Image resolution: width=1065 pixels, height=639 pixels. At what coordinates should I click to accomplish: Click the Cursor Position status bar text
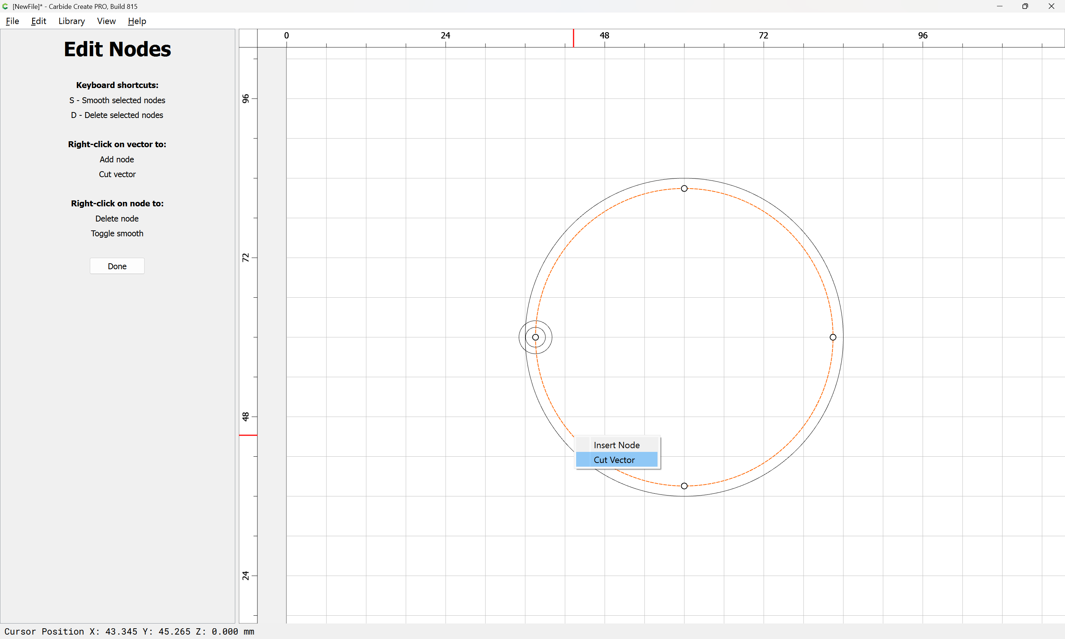tap(129, 631)
